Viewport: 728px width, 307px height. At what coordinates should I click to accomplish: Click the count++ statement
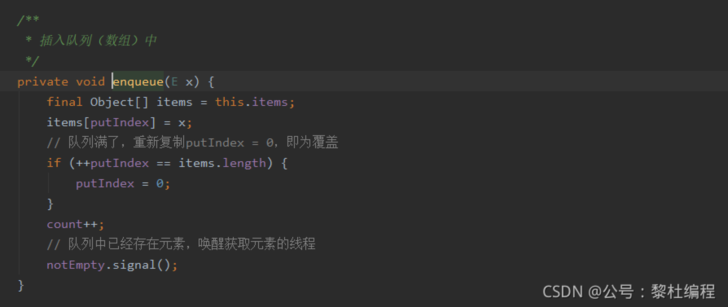(75, 224)
